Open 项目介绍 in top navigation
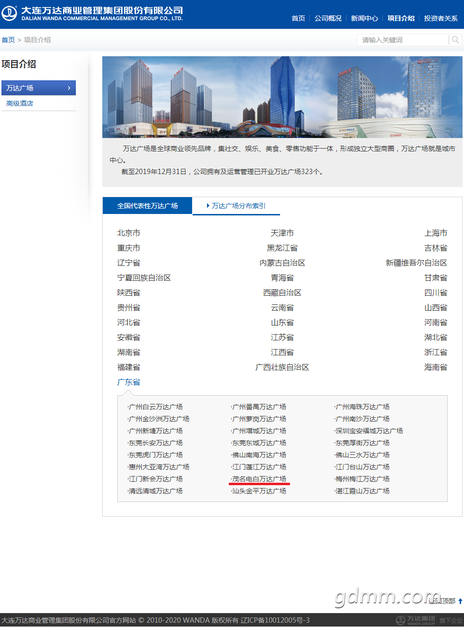 pyautogui.click(x=401, y=18)
